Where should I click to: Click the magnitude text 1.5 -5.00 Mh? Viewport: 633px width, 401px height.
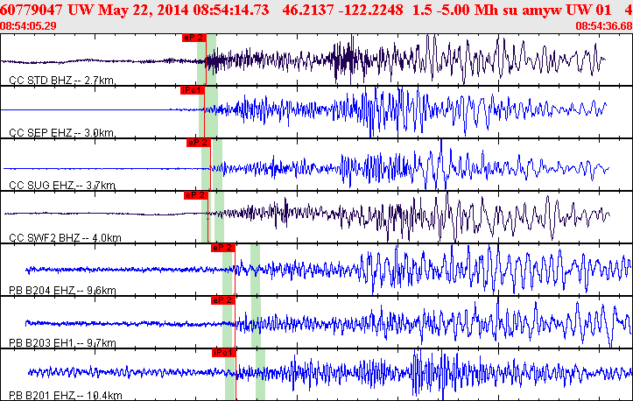coord(455,10)
